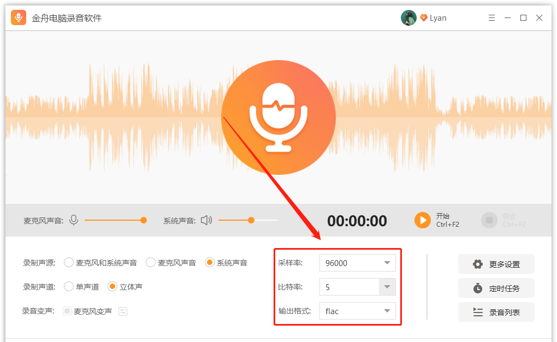557x342 pixels.
Task: Open voice changer settings icon next to 麦克风变声
Action: pyautogui.click(x=122, y=311)
